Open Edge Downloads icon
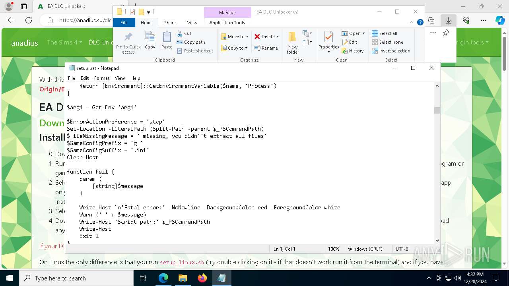Viewport: 509px width, 286px height. (449, 20)
